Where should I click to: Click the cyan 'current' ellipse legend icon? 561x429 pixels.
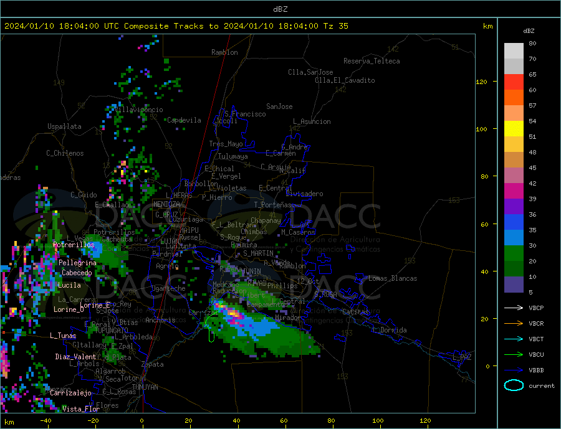[514, 385]
